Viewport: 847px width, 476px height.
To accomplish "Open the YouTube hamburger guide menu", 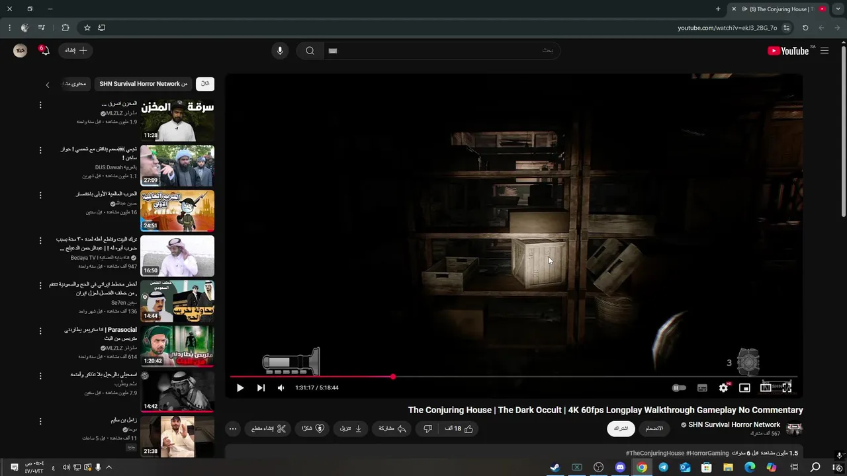I will tap(825, 51).
